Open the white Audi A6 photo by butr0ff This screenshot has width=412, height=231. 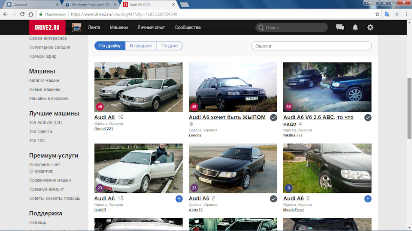pyautogui.click(x=139, y=168)
